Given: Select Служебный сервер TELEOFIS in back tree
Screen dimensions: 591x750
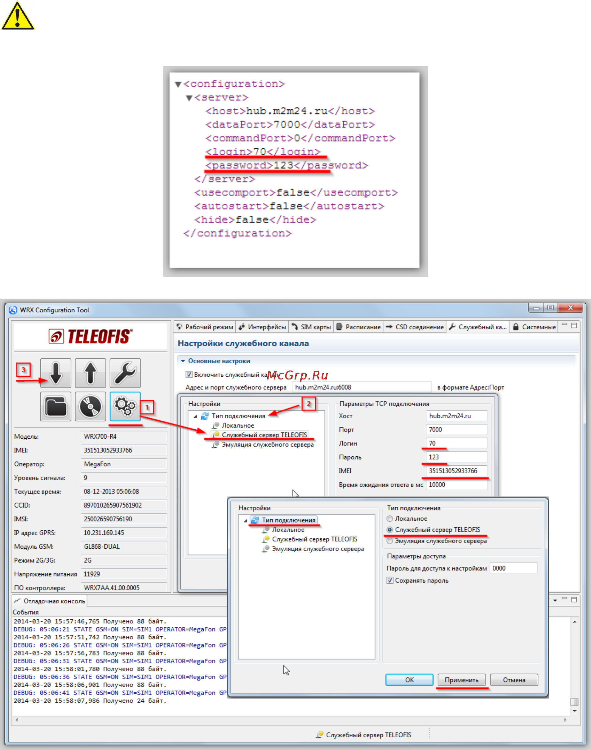Looking at the screenshot, I should pyautogui.click(x=264, y=435).
